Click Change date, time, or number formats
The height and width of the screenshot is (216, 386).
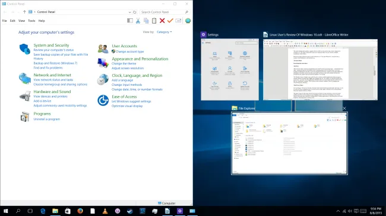(137, 89)
